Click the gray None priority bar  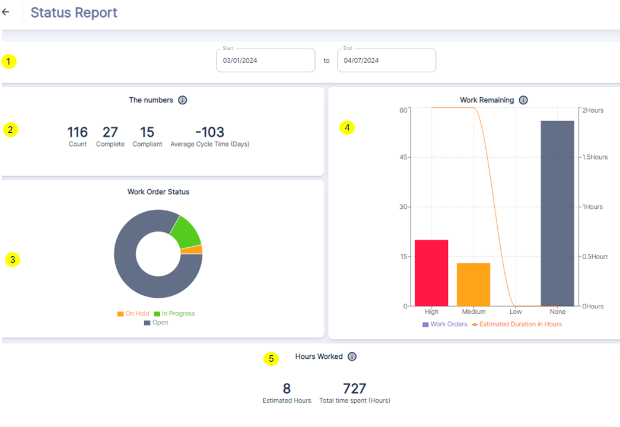557,213
